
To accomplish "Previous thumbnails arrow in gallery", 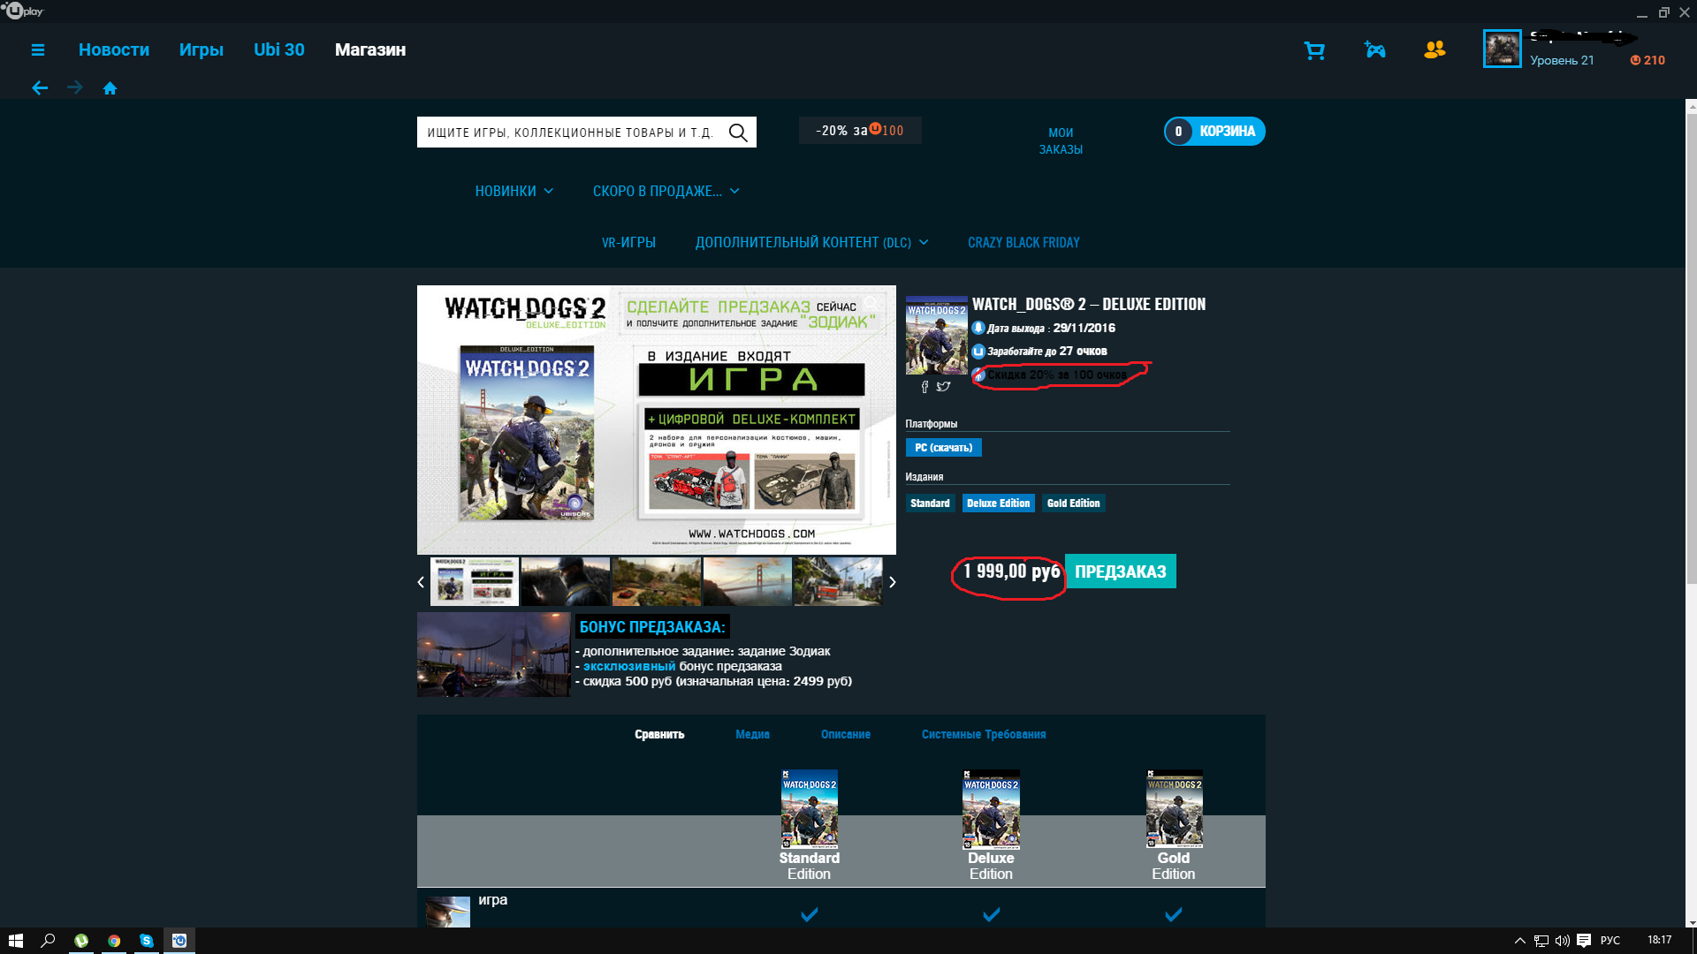I will [x=421, y=582].
